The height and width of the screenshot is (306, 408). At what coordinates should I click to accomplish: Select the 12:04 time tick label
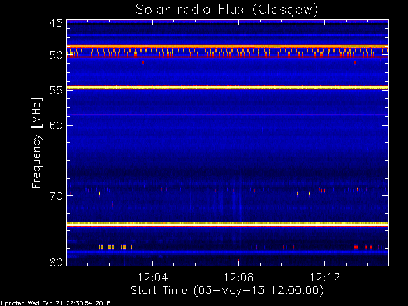click(152, 278)
